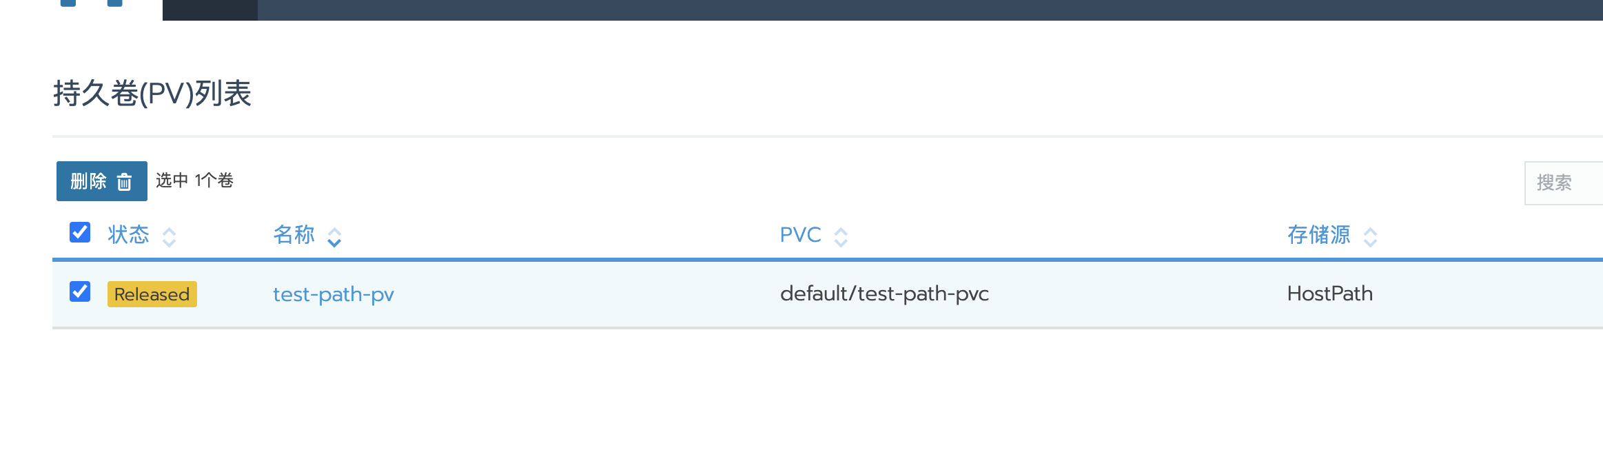The image size is (1603, 474).
Task: Click the default/test-path-pvc cell
Action: (x=884, y=293)
